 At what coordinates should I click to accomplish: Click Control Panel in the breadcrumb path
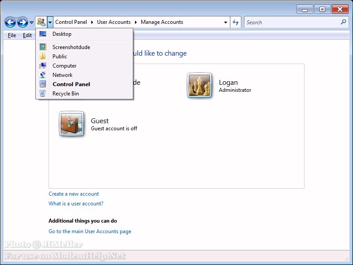(x=71, y=22)
